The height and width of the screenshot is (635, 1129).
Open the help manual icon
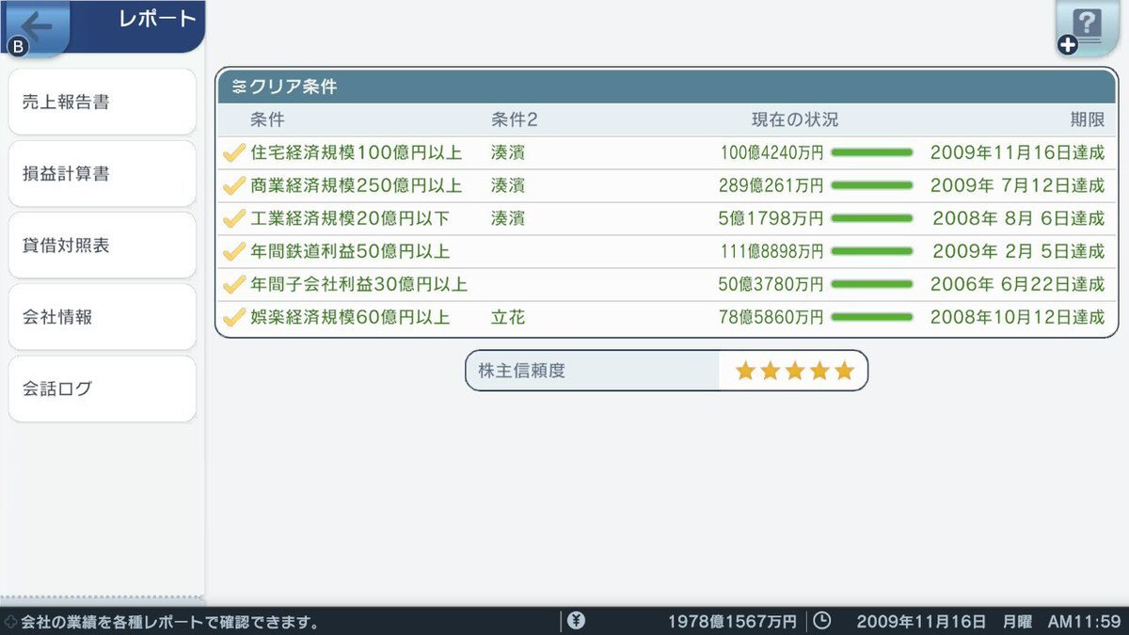coord(1087,29)
